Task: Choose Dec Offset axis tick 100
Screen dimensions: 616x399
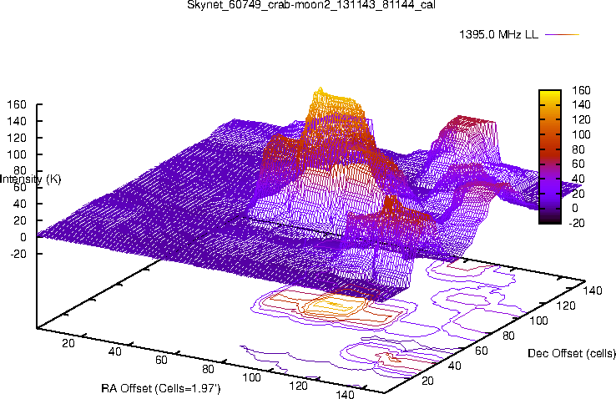Action: (538, 321)
